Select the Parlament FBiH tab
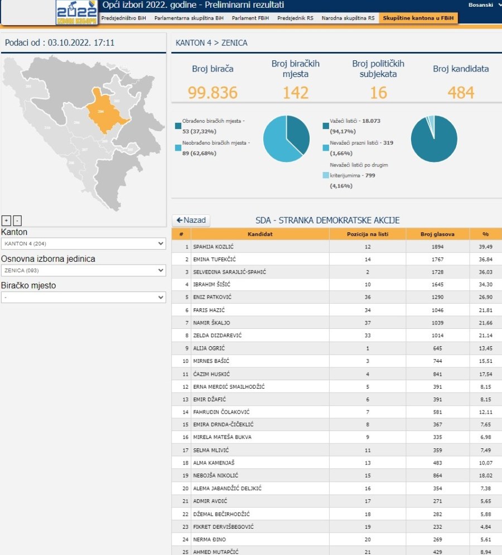The image size is (502, 555). pos(250,18)
